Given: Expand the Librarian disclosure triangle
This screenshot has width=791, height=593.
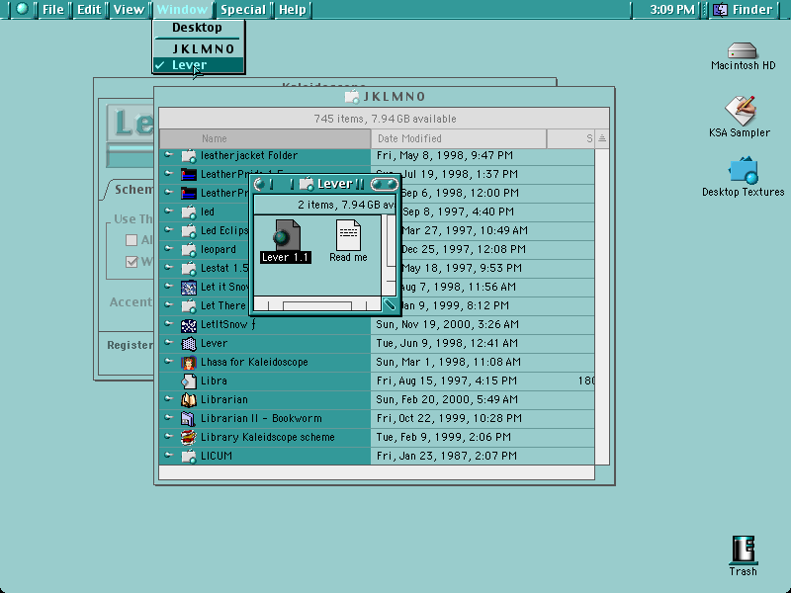Looking at the screenshot, I should (168, 399).
